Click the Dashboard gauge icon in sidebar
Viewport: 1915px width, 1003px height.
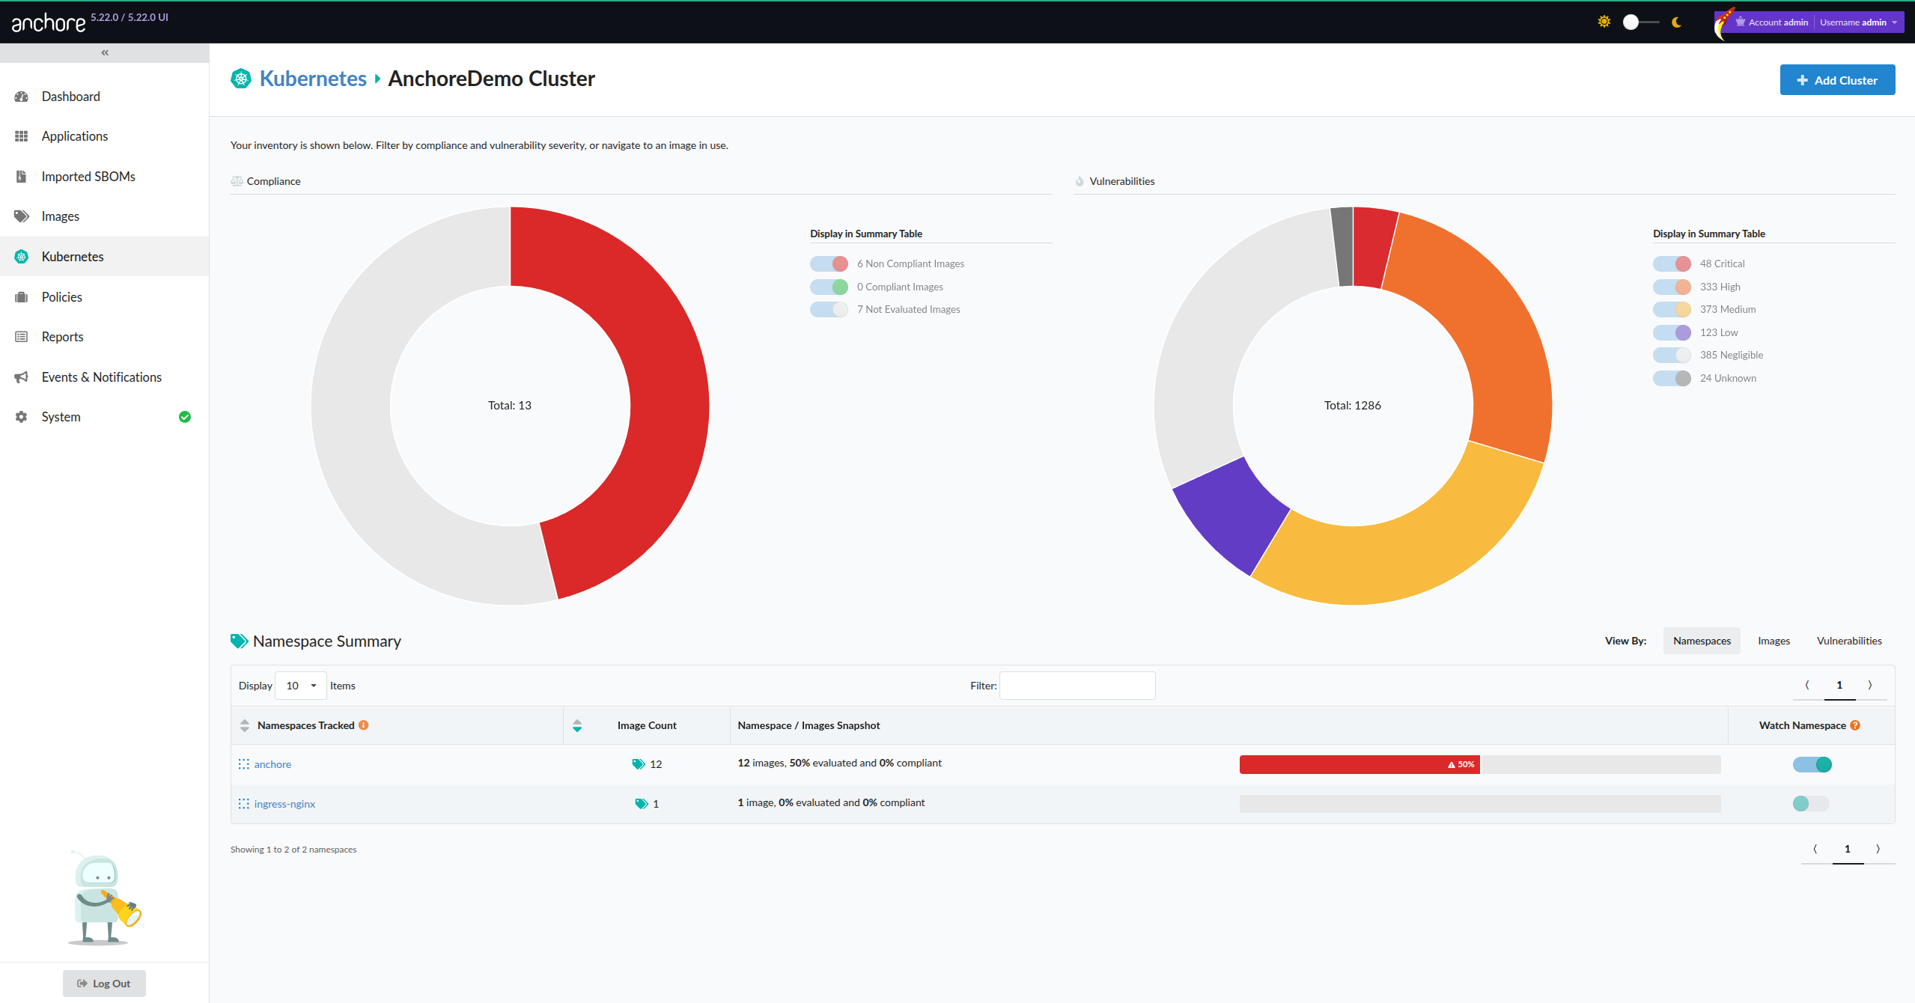[22, 97]
